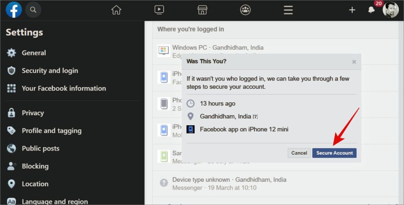Click the Secure Account button
This screenshot has height=205, width=404.
pos(334,153)
